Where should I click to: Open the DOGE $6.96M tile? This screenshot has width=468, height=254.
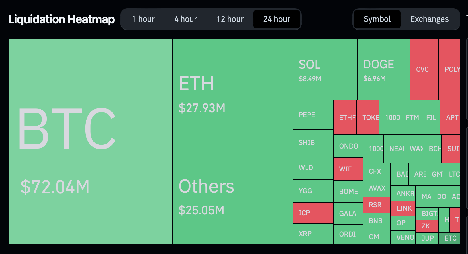384,69
